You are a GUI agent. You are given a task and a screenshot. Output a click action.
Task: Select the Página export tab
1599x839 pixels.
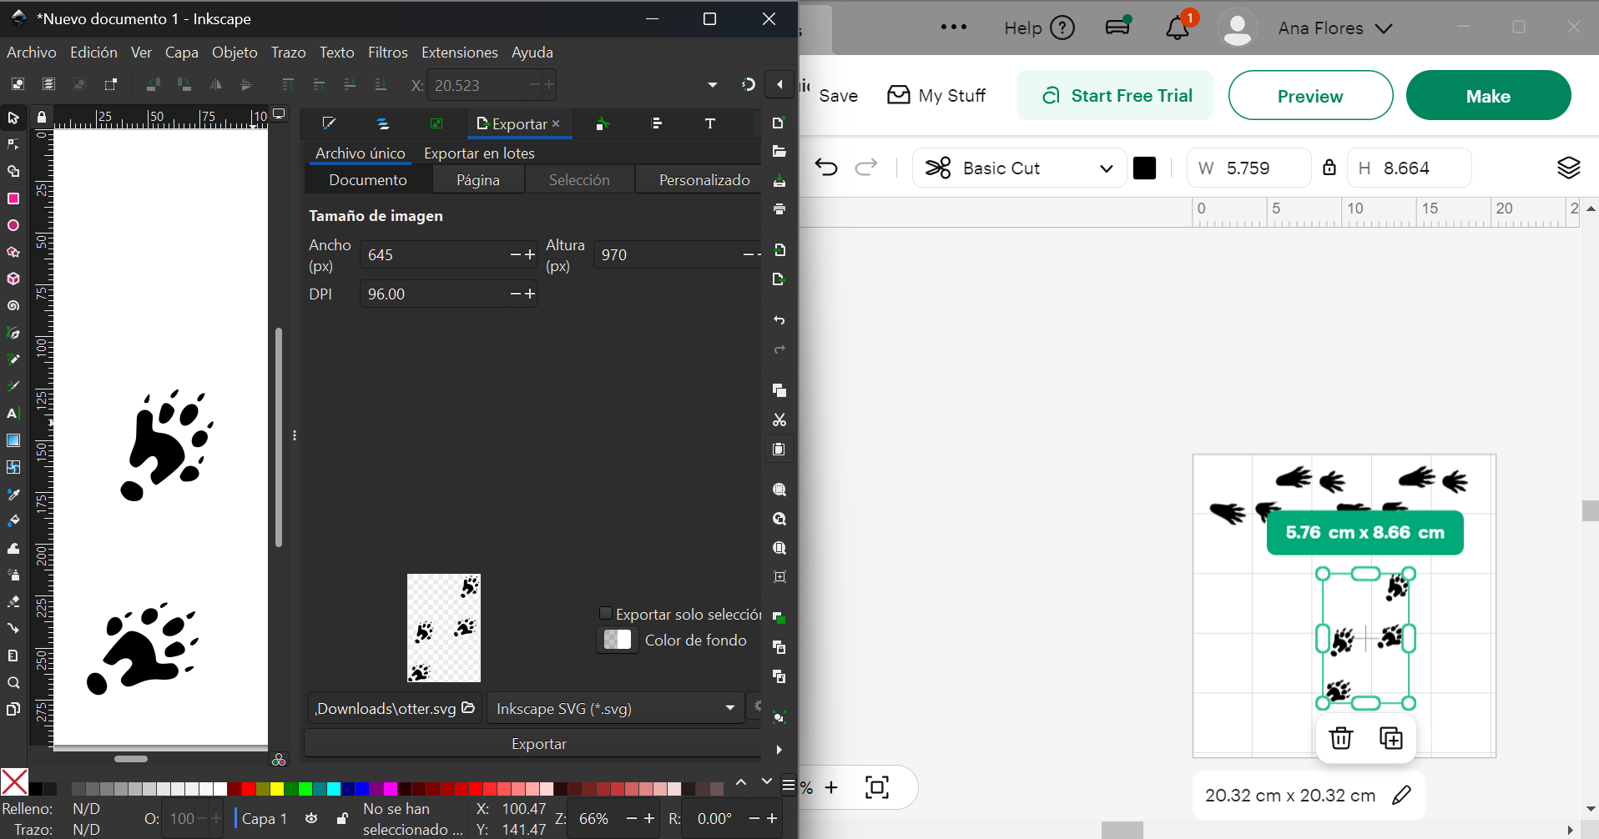coord(478,180)
